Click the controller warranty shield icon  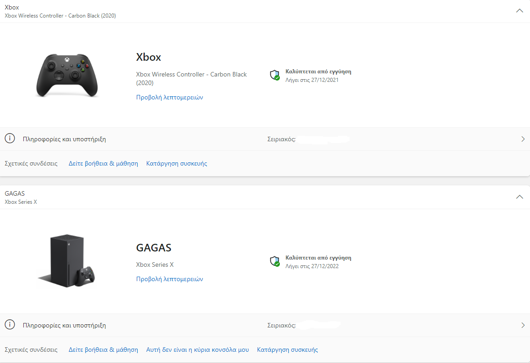pyautogui.click(x=275, y=75)
